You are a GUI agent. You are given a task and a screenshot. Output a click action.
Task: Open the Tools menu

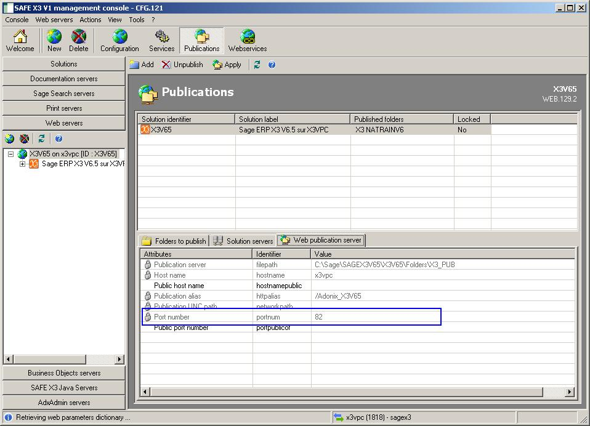pyautogui.click(x=137, y=20)
